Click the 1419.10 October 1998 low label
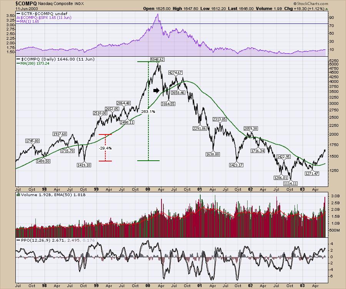This screenshot has width=346, height=289. coord(84,165)
